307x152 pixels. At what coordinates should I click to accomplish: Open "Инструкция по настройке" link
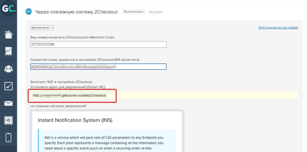(278, 27)
